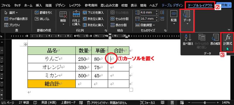This screenshot has height=105, width=234.
Task: Switch to the 表示 (View) tab
Action: coord(134,6)
